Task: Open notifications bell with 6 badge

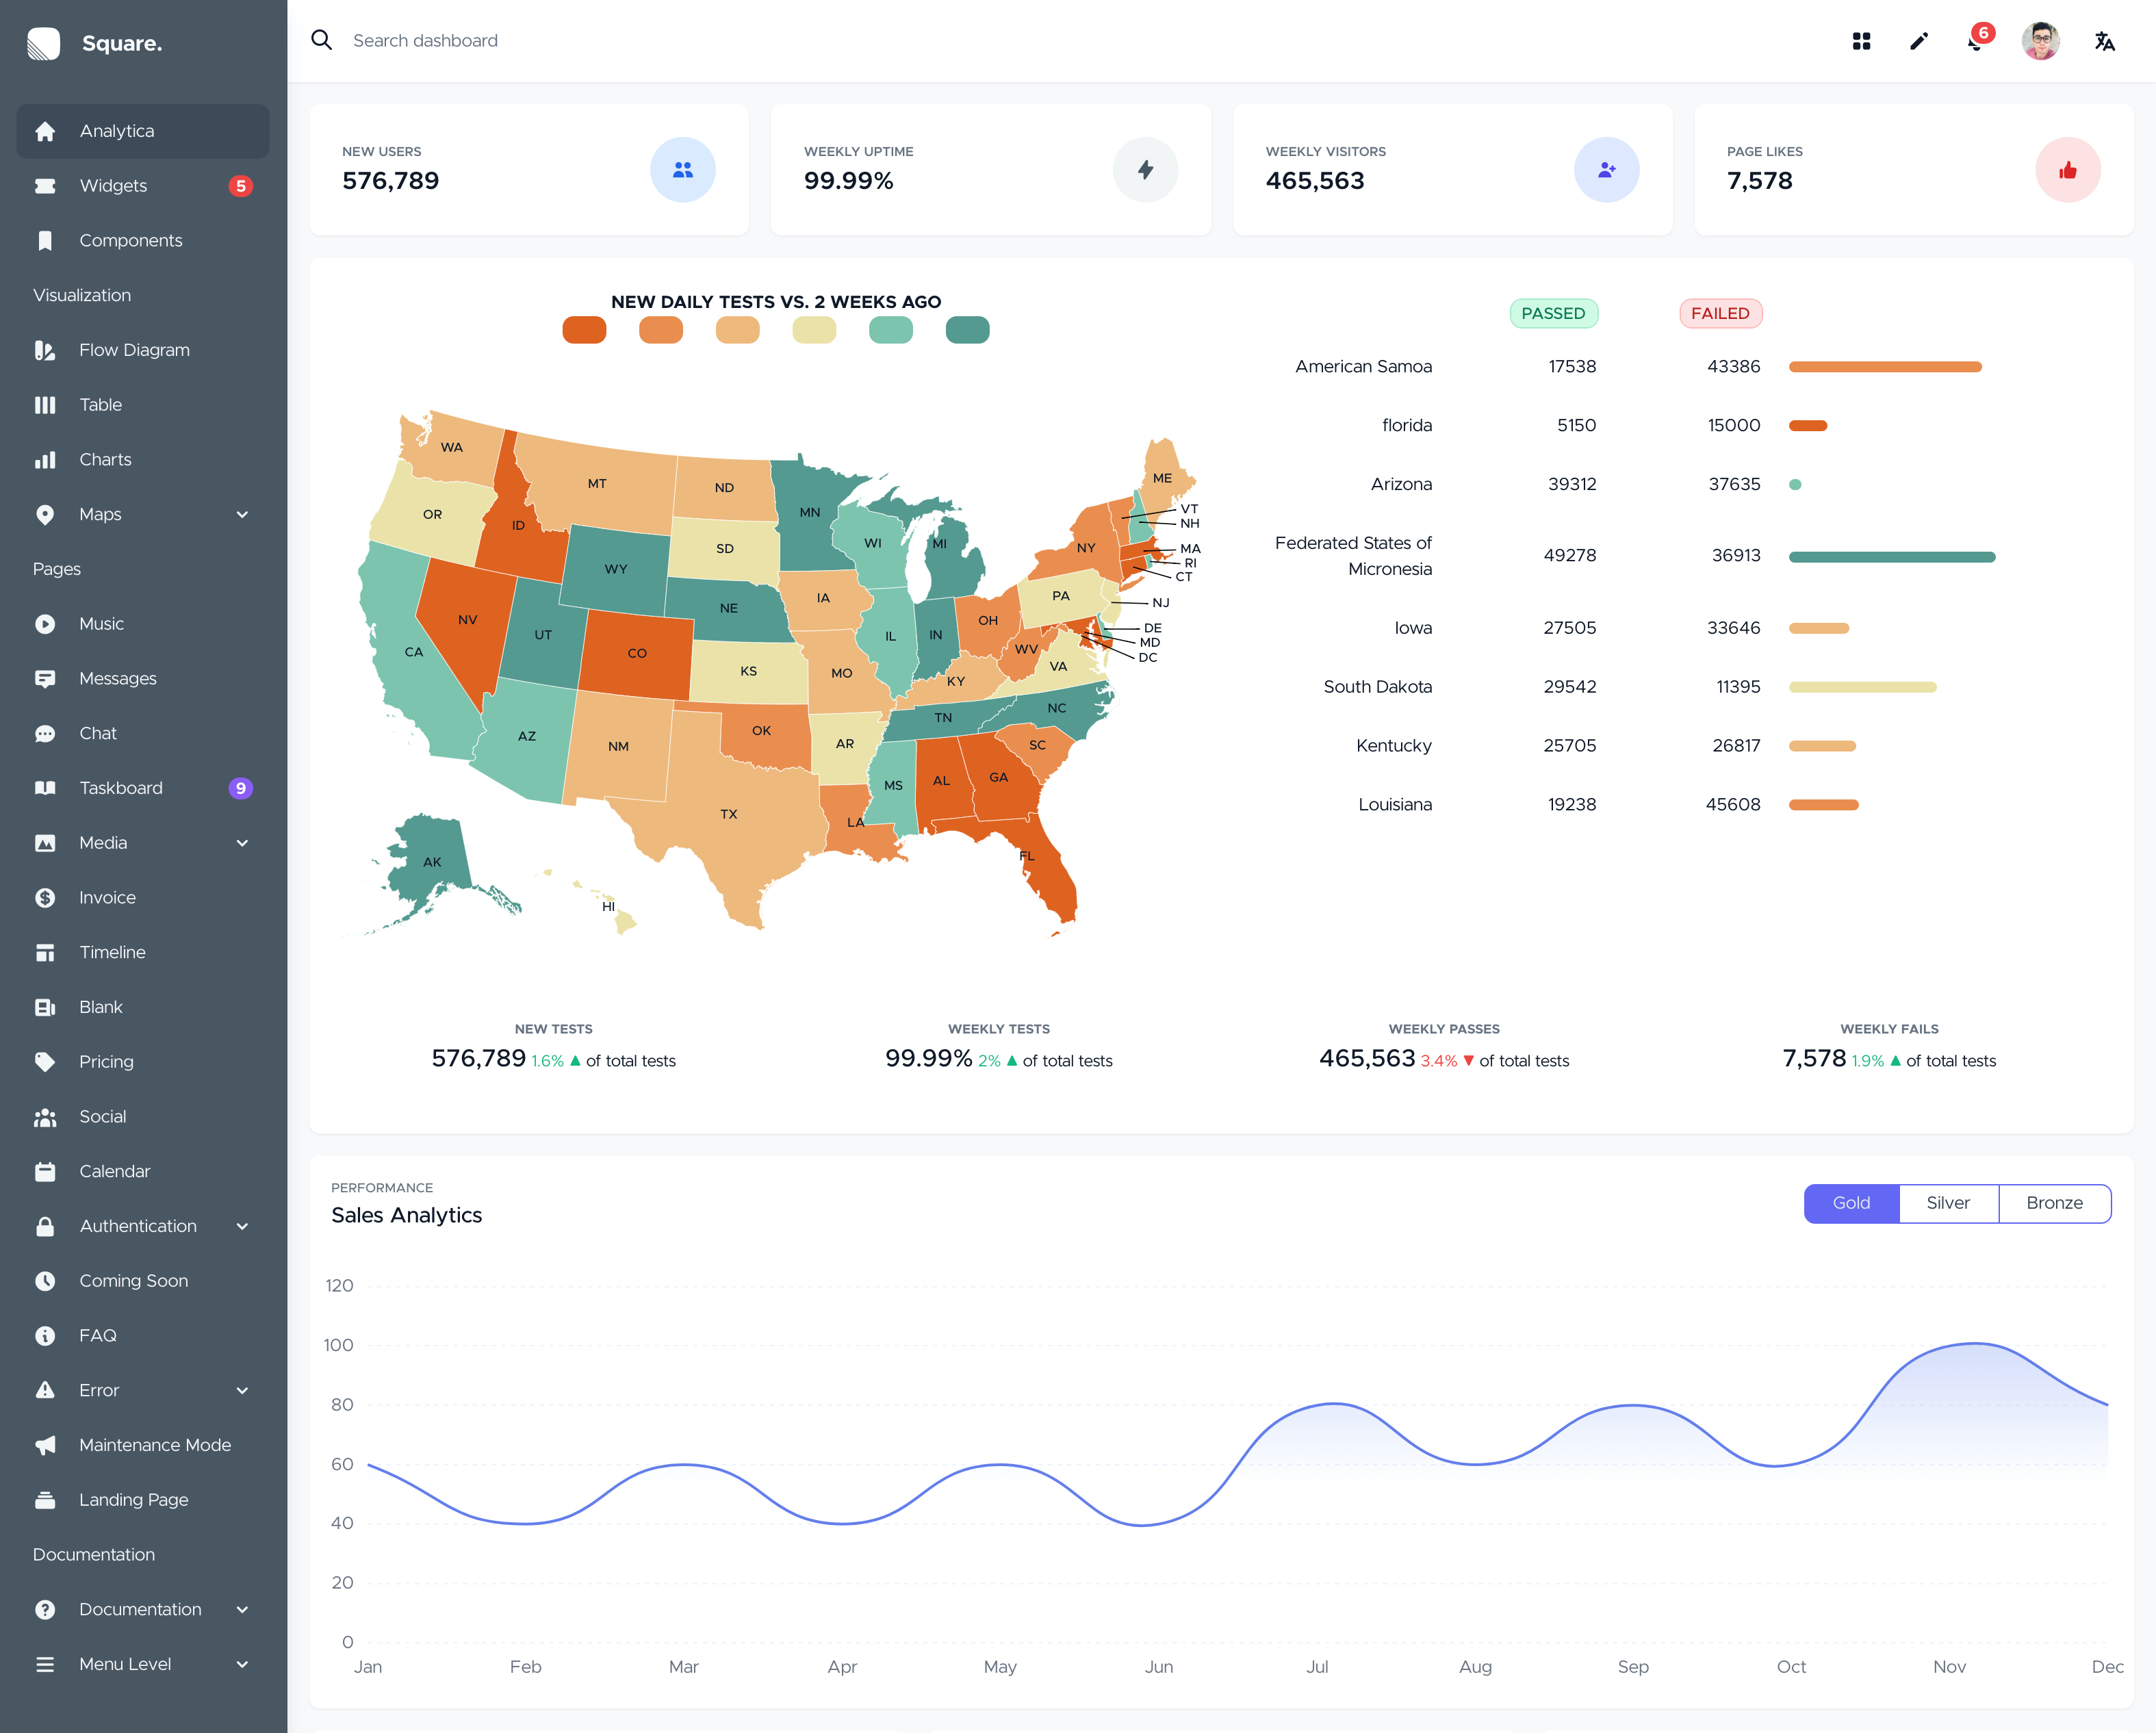Action: tap(1976, 41)
